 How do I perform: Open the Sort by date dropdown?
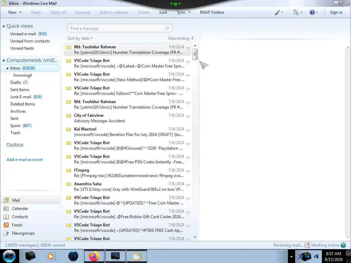tap(80, 38)
